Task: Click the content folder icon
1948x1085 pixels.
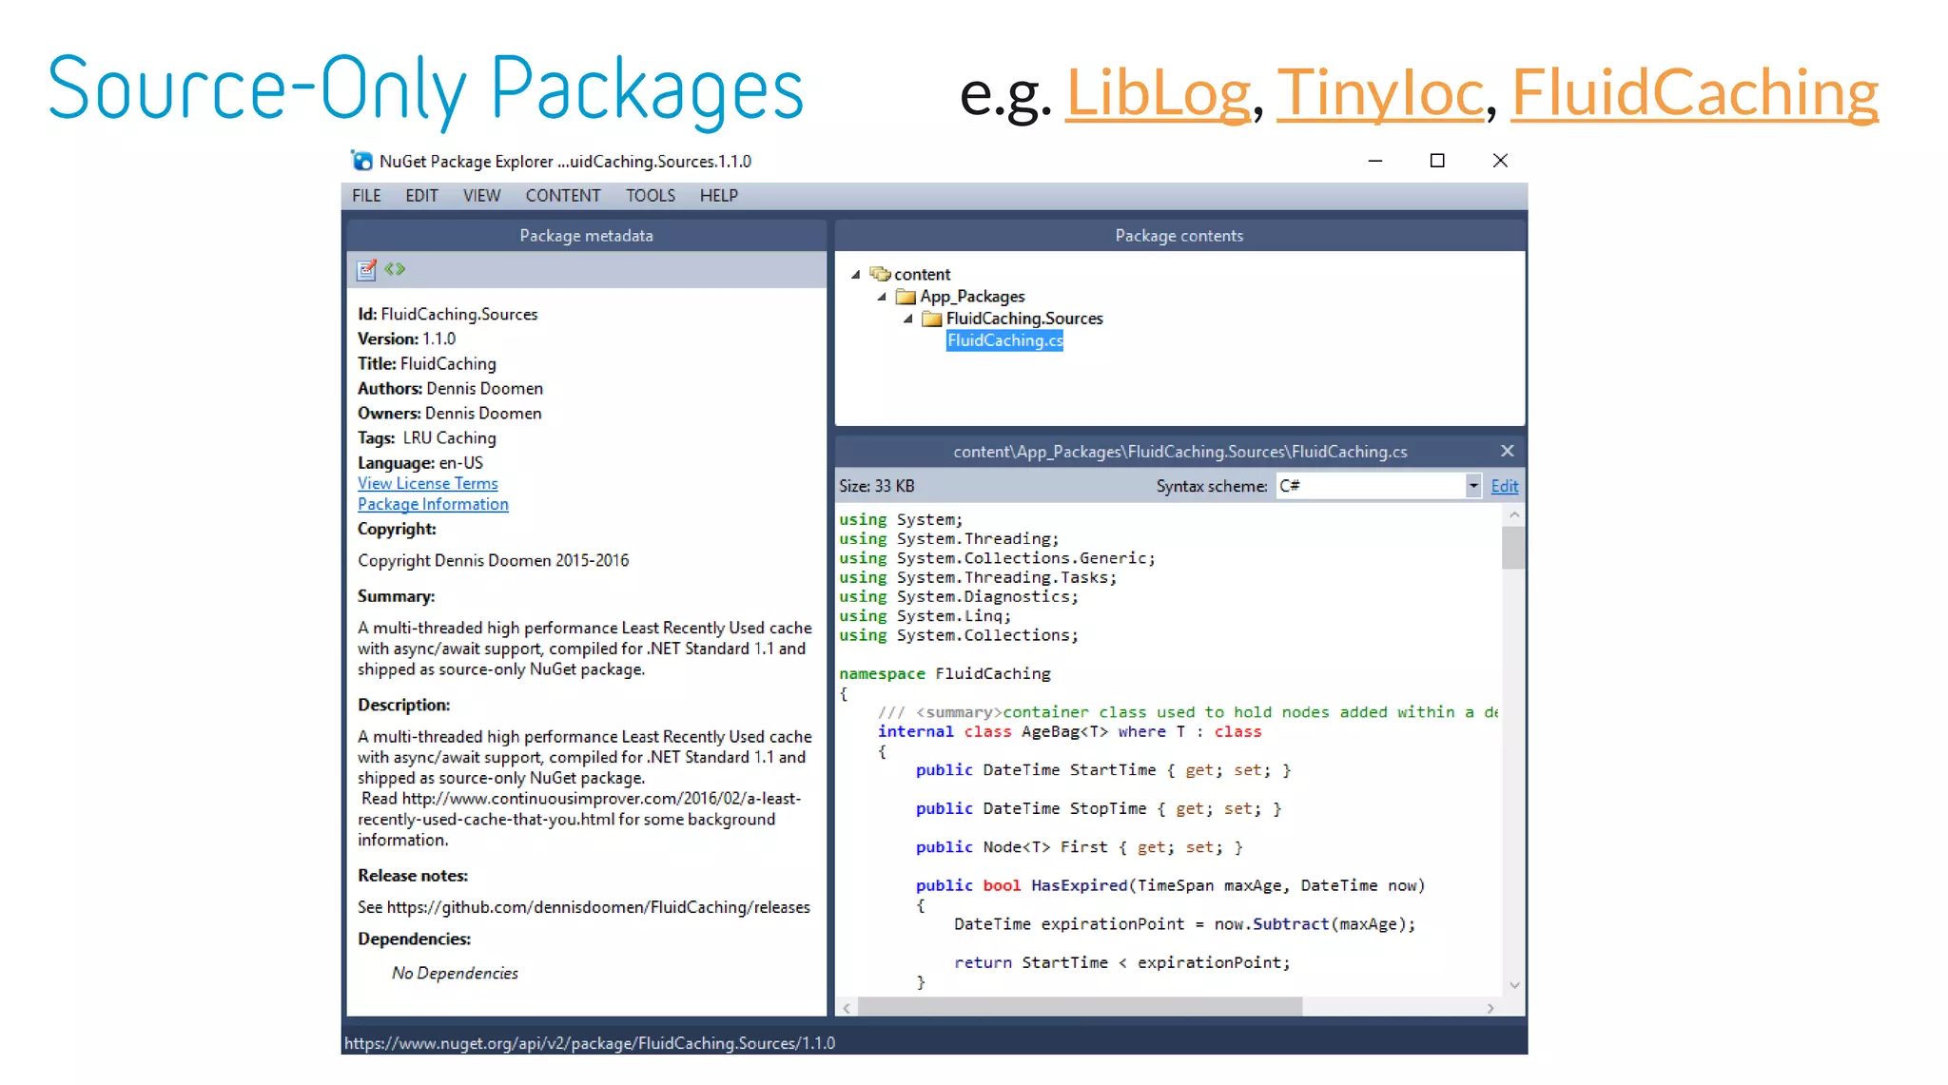Action: pos(881,274)
